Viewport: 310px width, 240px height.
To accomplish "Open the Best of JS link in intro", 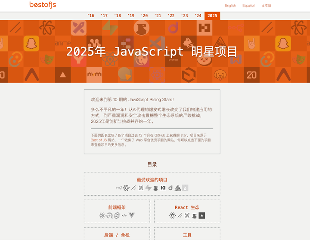I will pos(99,140).
